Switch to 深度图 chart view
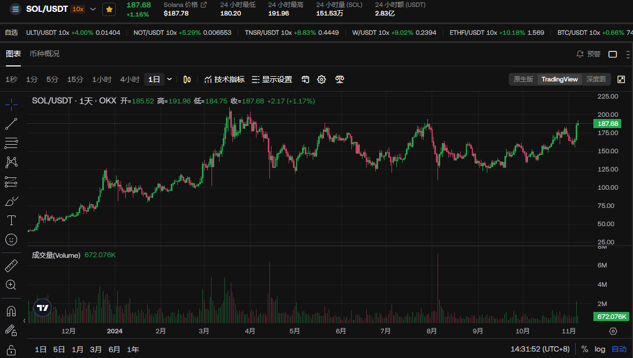 tap(596, 79)
